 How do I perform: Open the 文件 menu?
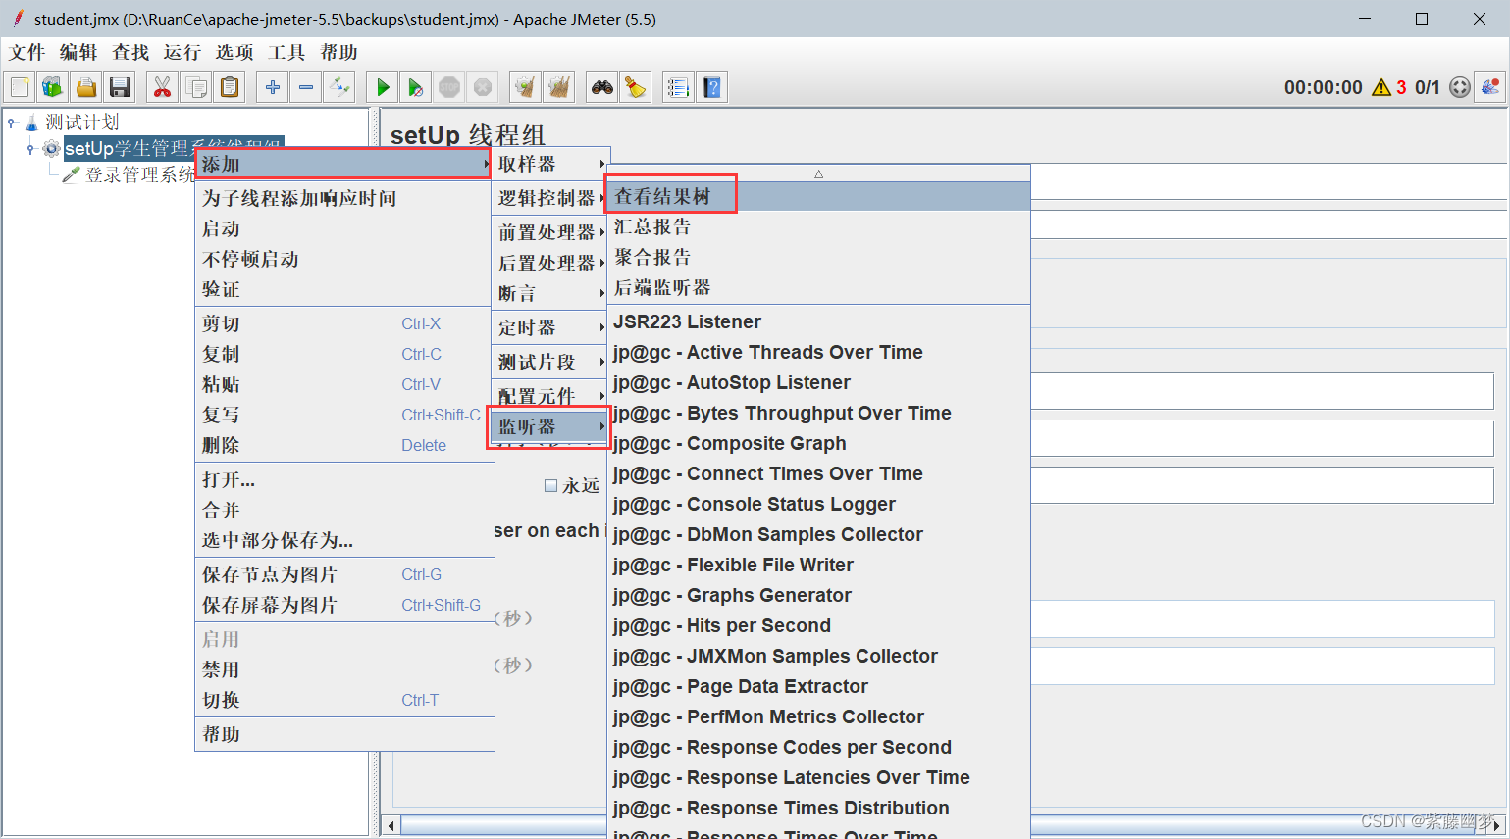[x=27, y=52]
